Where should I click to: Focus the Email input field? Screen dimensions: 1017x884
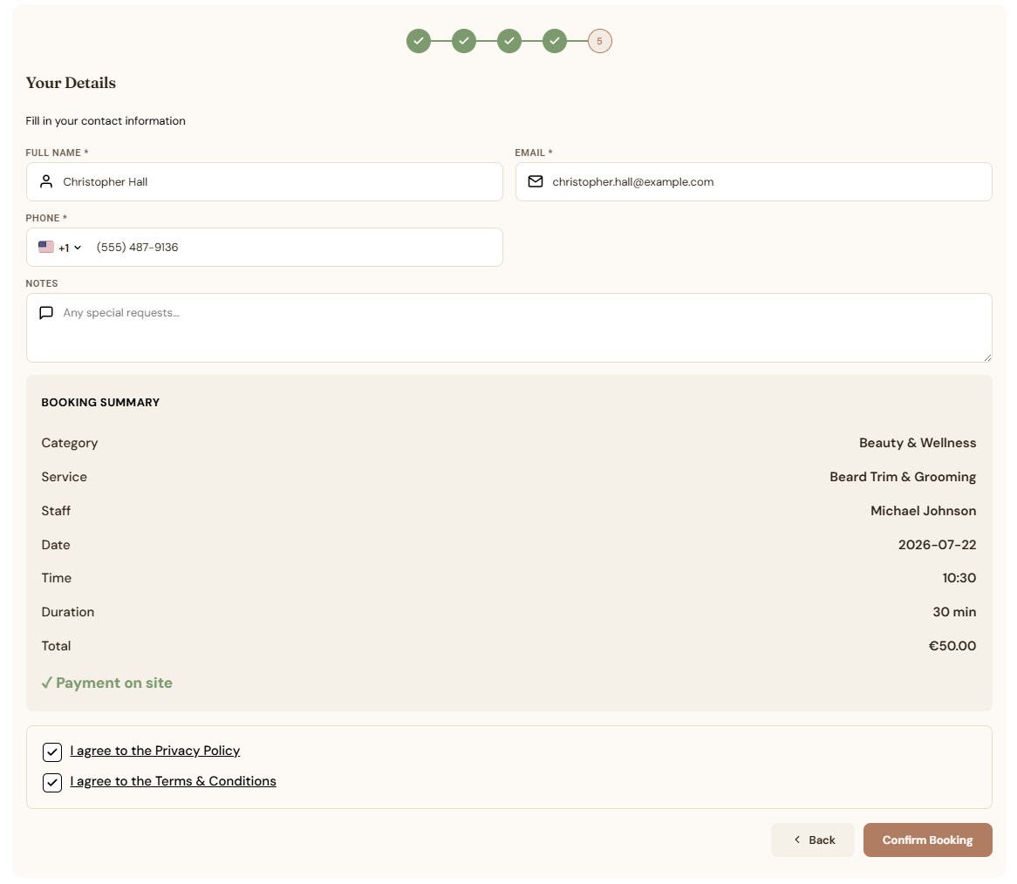pyautogui.click(x=754, y=181)
